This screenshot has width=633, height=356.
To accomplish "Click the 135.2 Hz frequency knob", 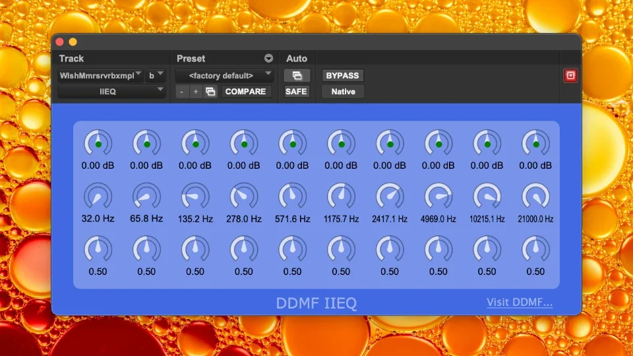I will tap(195, 196).
